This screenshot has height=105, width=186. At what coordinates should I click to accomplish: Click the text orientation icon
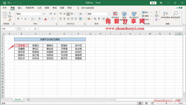tap(72, 14)
